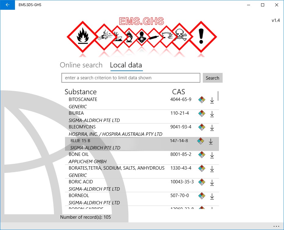Click the Substance column header
The image size is (284, 230).
click(81, 92)
